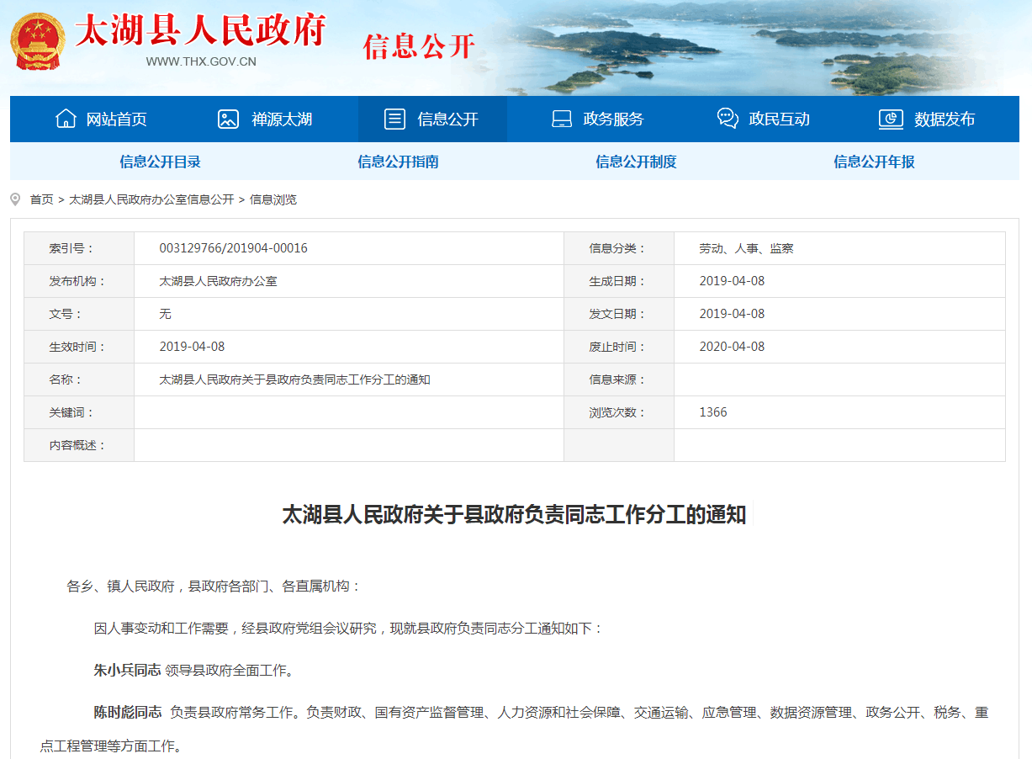Open 数据发布 navigation item
Screen dimensions: 1032x759
click(945, 119)
